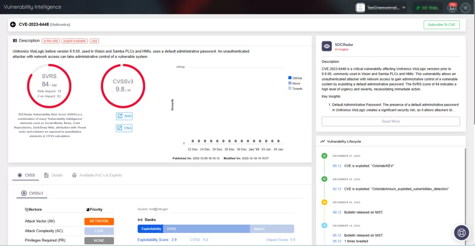Select the CVSSv3 sub-tab
The image size is (475, 246).
pos(32,193)
